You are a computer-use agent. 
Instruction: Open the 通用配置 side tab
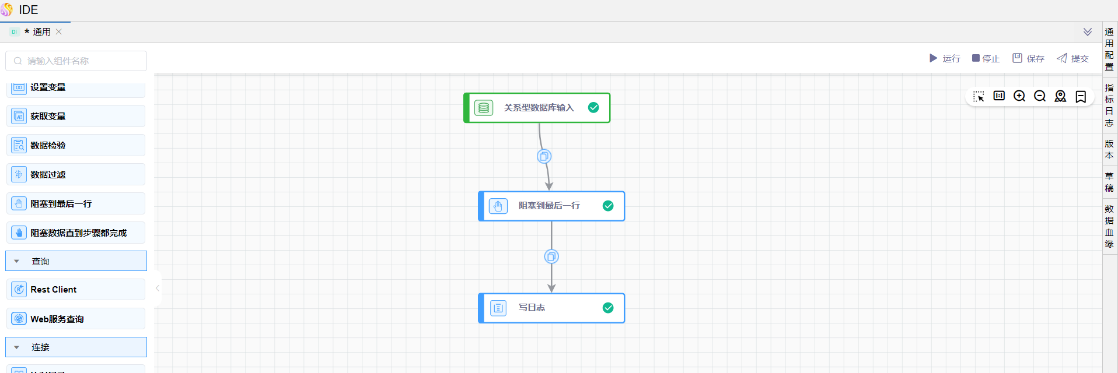point(1109,49)
